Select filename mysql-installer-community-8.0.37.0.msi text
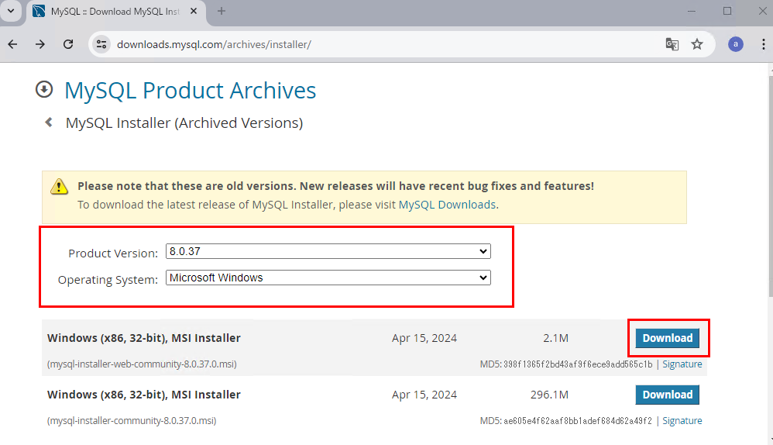773x445 pixels. coord(132,421)
